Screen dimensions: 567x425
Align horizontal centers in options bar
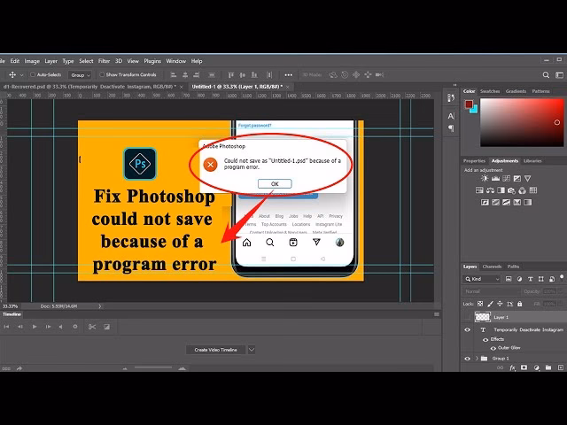coord(185,74)
